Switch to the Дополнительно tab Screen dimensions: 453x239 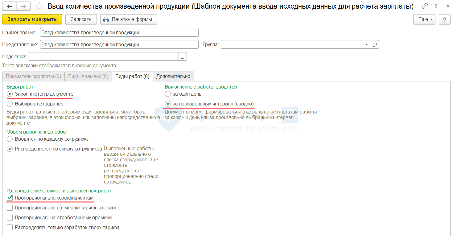[x=173, y=76]
